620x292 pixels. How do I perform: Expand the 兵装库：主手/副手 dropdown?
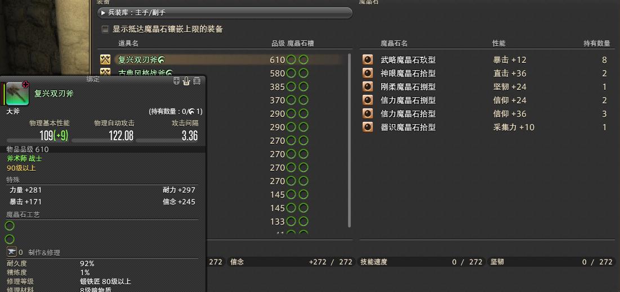point(225,13)
